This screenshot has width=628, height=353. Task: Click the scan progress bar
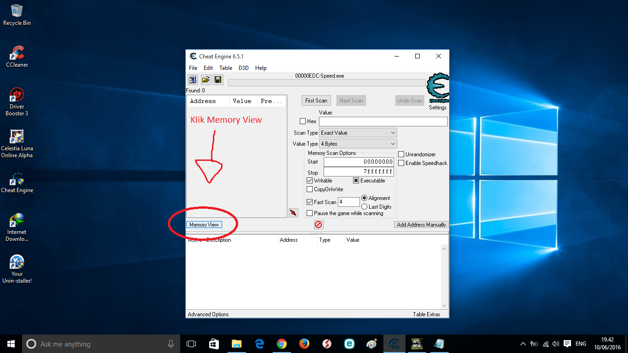point(327,83)
